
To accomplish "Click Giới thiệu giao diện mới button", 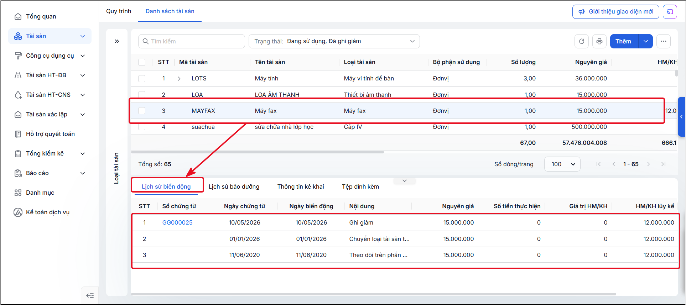I will click(616, 12).
